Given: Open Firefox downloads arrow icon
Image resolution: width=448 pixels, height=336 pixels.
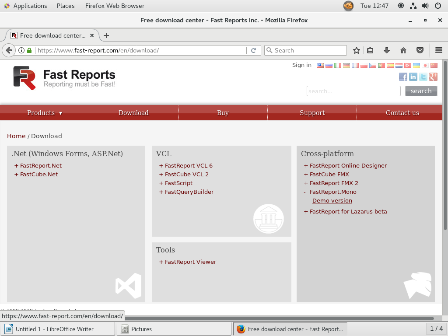Looking at the screenshot, I should click(x=387, y=51).
